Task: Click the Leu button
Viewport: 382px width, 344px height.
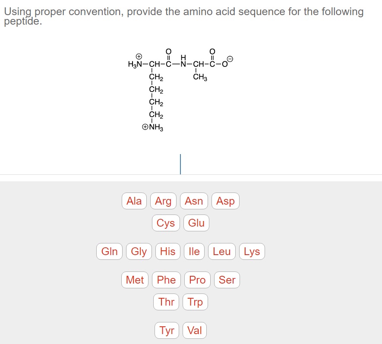Action: pyautogui.click(x=221, y=251)
